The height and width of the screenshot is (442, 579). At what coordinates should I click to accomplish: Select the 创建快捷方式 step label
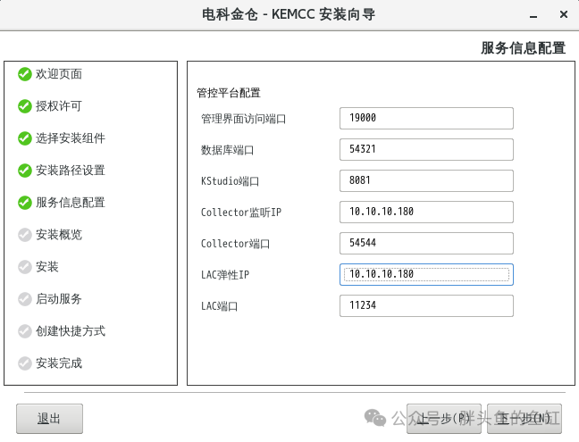coord(71,331)
